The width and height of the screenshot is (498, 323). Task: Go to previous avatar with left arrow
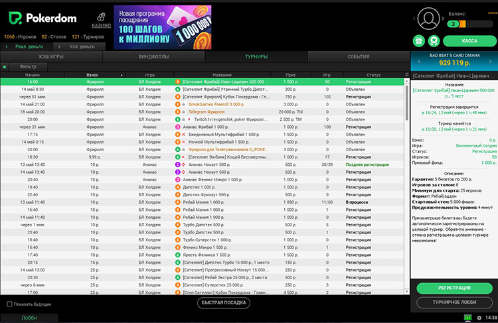point(414,19)
